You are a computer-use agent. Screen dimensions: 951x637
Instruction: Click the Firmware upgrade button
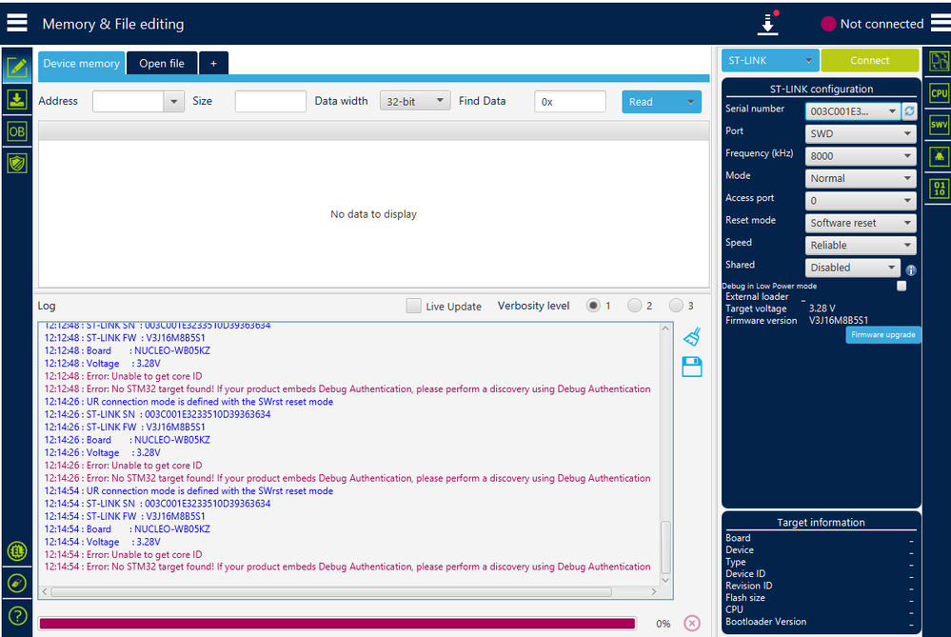click(x=882, y=334)
